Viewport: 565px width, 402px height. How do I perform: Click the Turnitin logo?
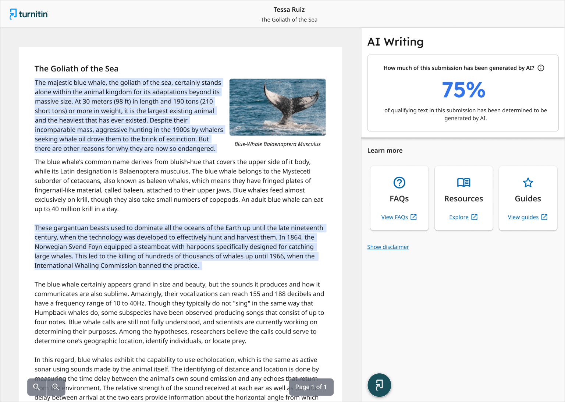(28, 14)
